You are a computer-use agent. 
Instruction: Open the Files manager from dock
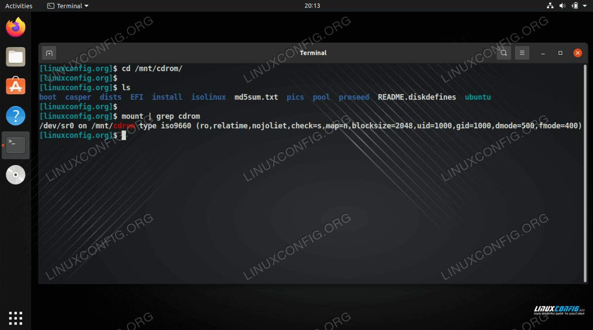[x=16, y=57]
